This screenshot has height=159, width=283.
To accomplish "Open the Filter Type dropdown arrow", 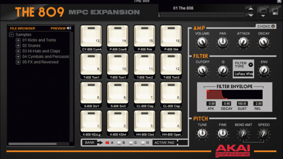I will click(250, 64).
